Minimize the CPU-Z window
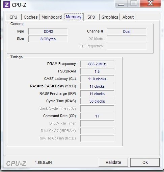164x172 pixels. [121, 4]
